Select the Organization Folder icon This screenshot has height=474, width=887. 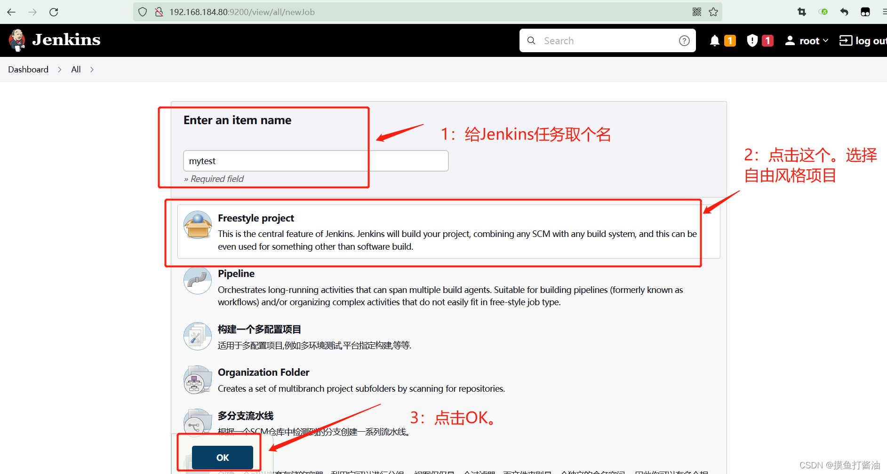[198, 379]
